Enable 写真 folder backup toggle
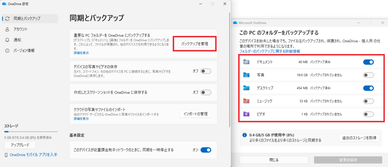This screenshot has width=388, height=167. [368, 75]
